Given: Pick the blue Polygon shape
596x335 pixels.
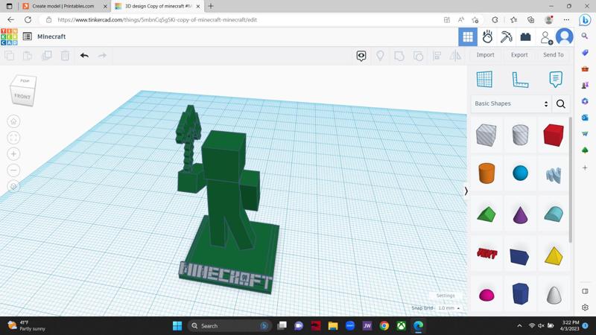Looking at the screenshot, I should tap(520, 293).
